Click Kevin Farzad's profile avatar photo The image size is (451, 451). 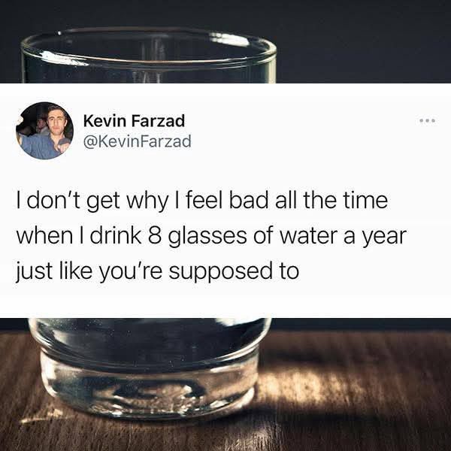pyautogui.click(x=44, y=131)
